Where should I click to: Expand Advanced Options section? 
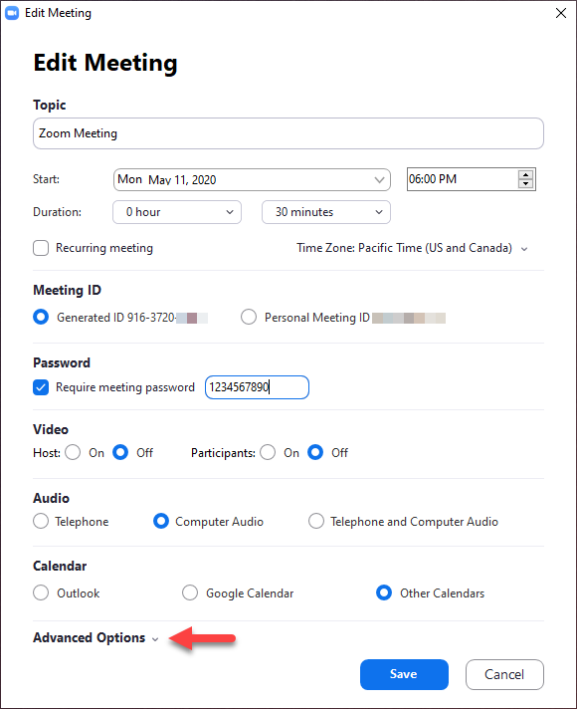click(x=96, y=638)
